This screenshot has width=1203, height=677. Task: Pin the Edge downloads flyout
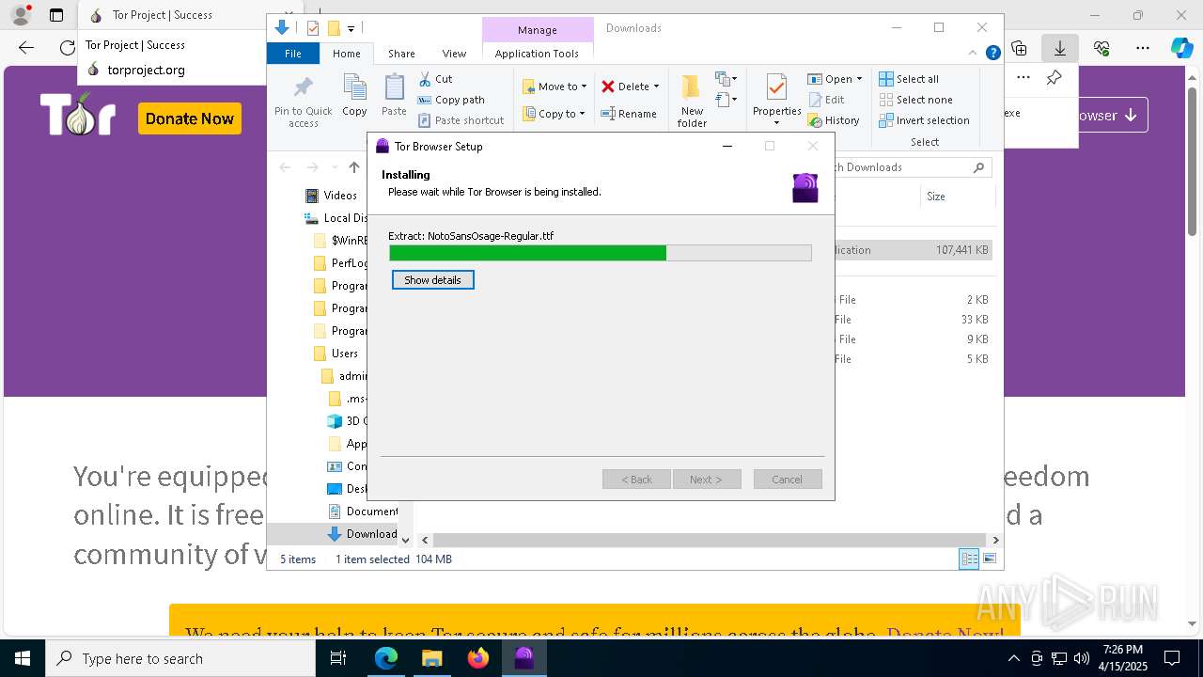tap(1055, 78)
